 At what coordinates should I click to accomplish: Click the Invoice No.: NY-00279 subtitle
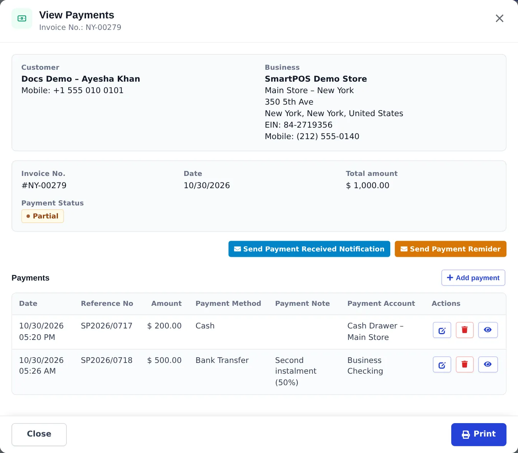(x=80, y=27)
